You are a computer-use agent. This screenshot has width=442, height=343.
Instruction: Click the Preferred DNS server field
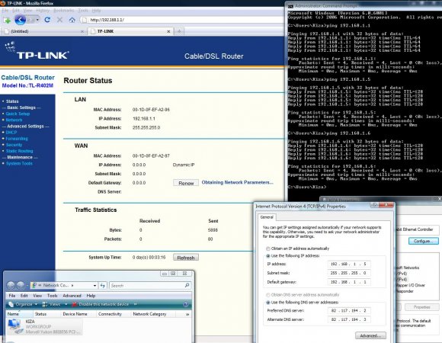pos(349,310)
